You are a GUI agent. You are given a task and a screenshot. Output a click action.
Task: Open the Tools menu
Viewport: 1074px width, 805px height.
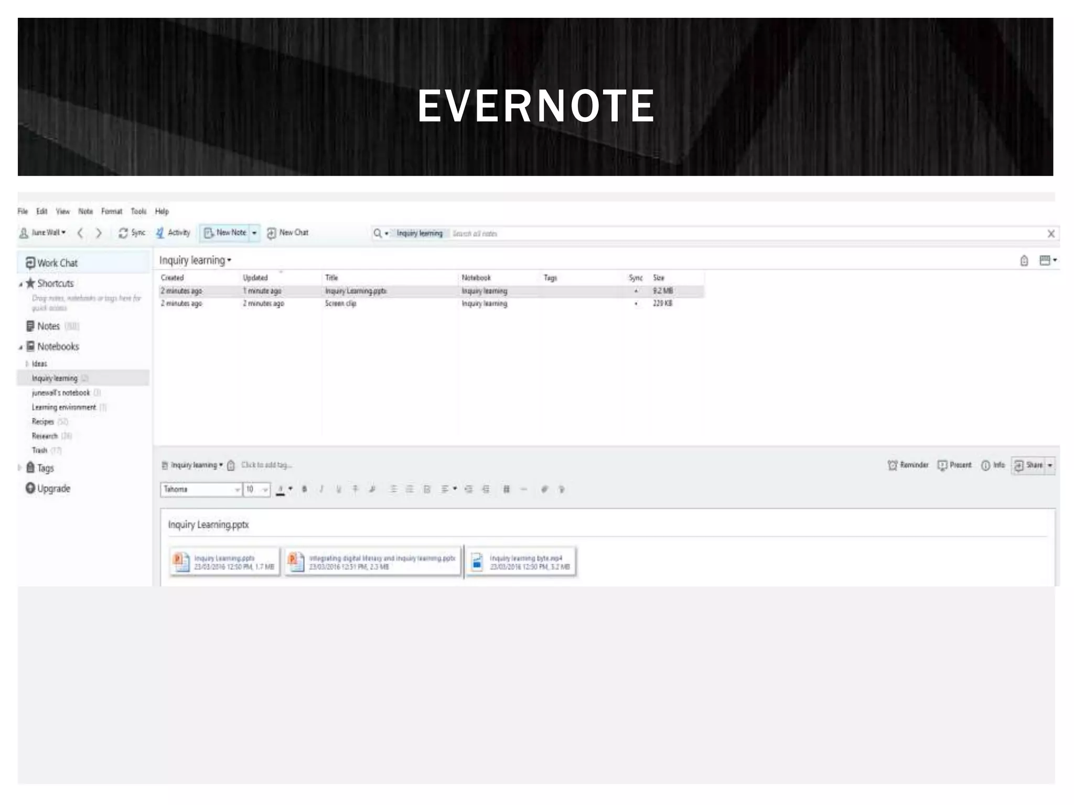tap(138, 211)
